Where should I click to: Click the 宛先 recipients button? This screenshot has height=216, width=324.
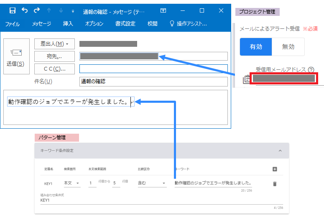[x=54, y=56]
